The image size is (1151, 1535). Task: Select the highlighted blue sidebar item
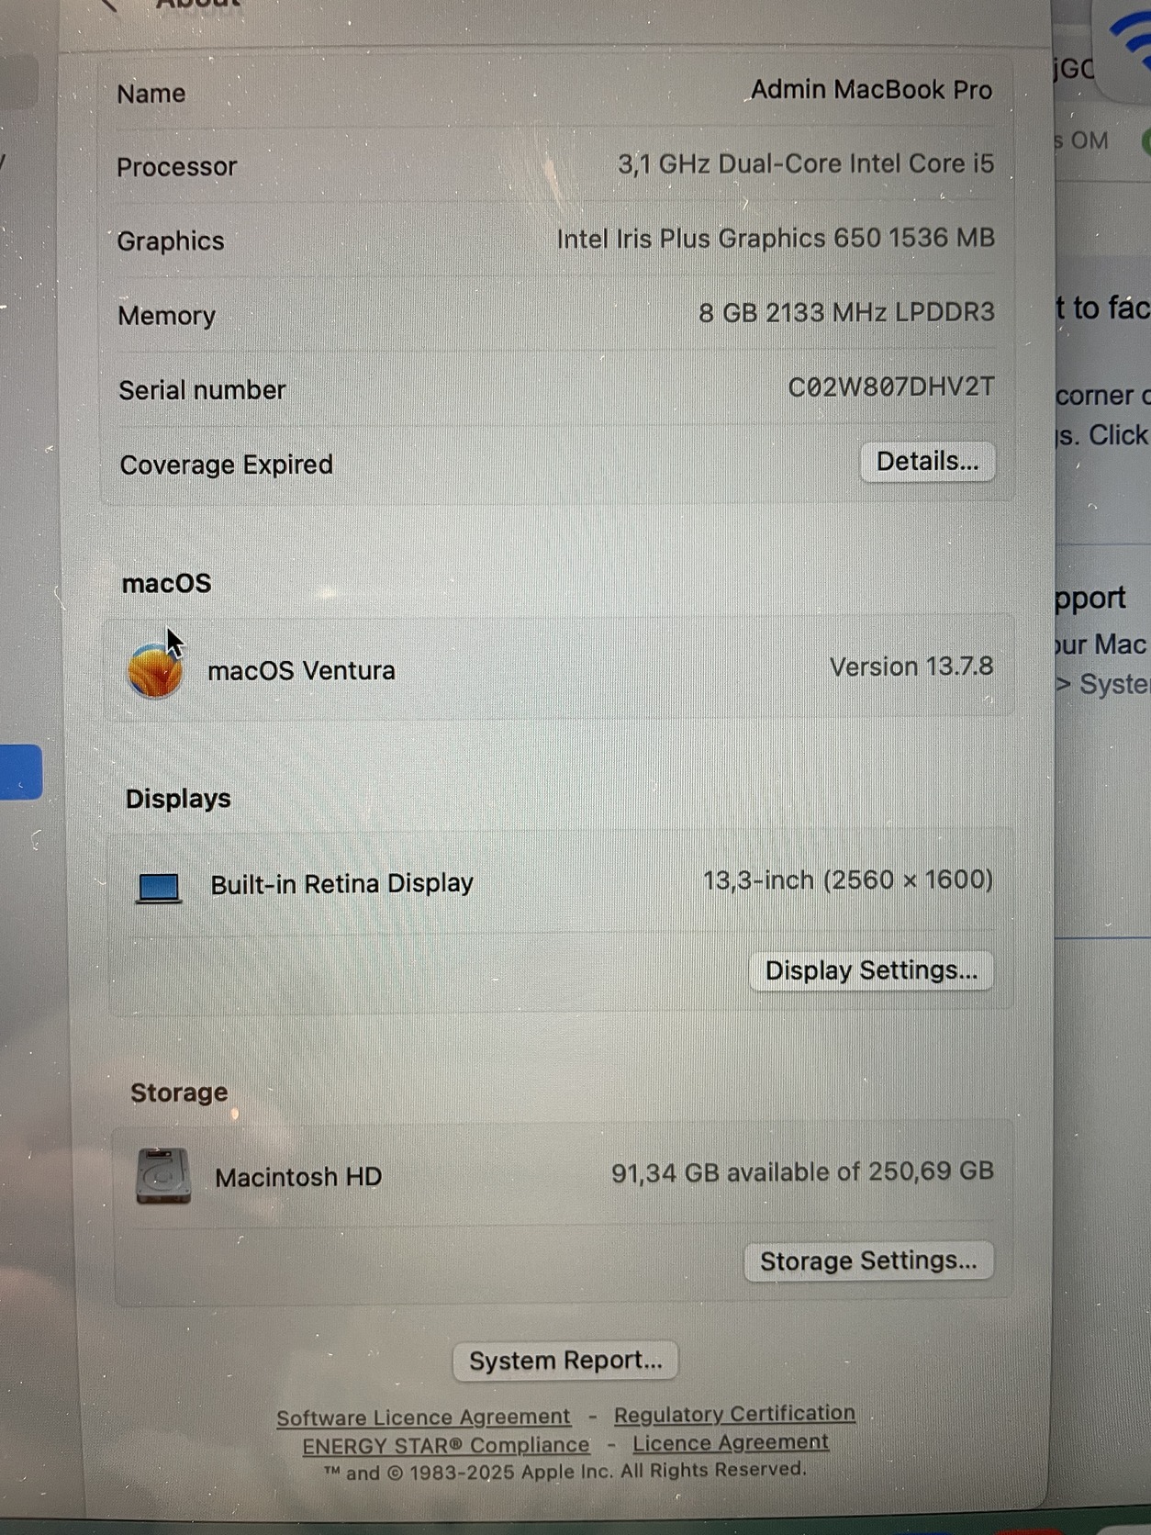coord(20,772)
